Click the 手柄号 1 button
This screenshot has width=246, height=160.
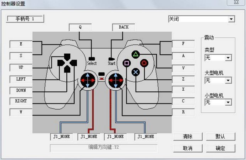pos(25,19)
